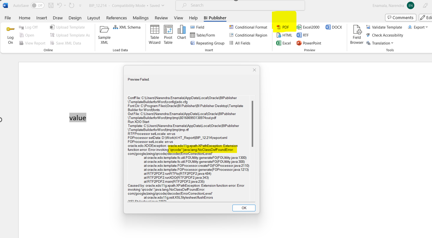Open the Mailings tab
The height and width of the screenshot is (238, 432).
pyautogui.click(x=141, y=18)
